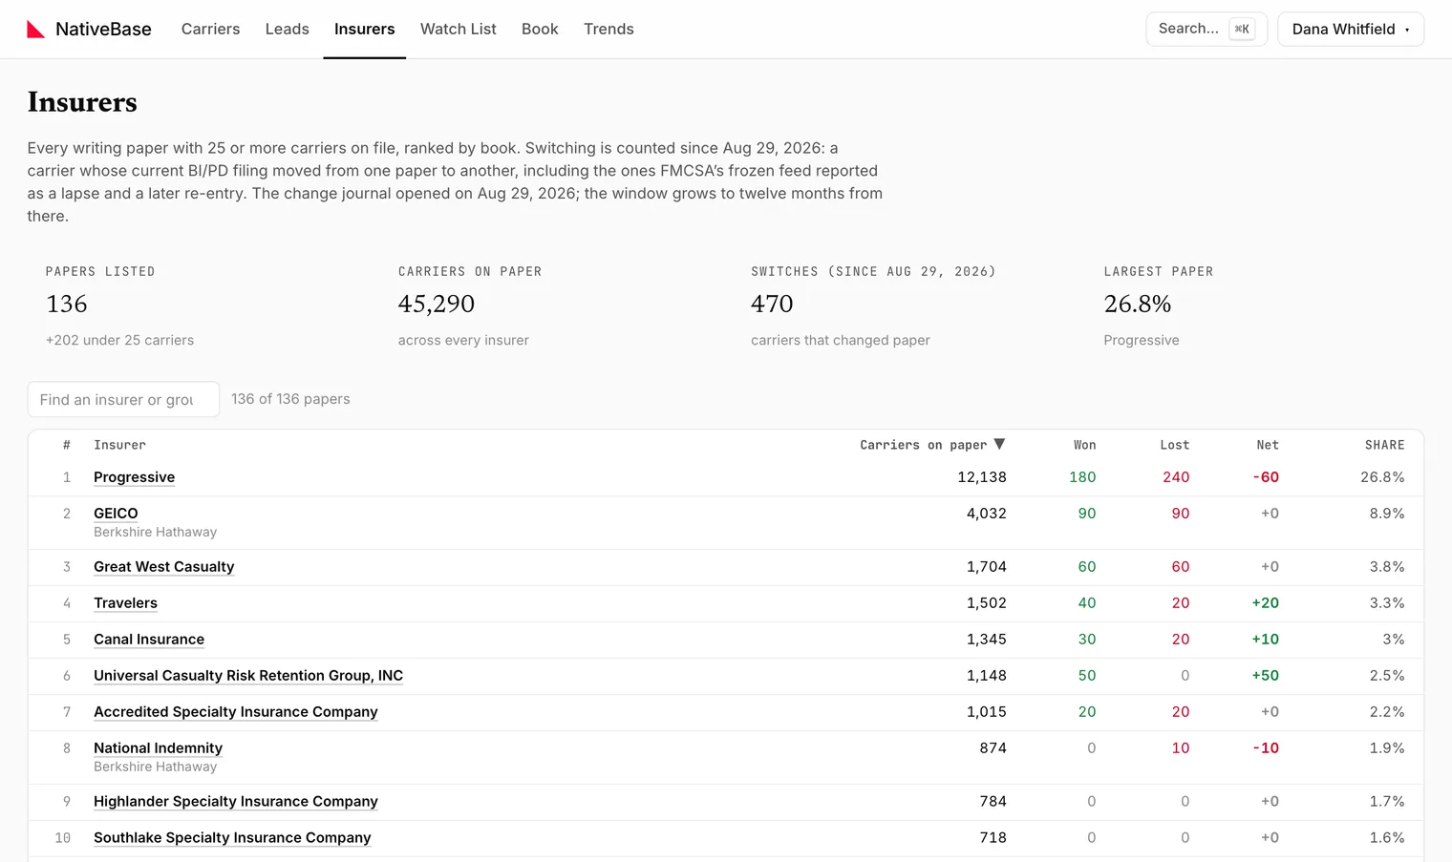This screenshot has width=1452, height=862.
Task: Click Accredited Specialty's 1,015 carriers cell
Action: tap(987, 712)
